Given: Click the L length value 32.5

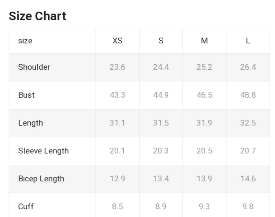Looking at the screenshot, I should point(248,123).
